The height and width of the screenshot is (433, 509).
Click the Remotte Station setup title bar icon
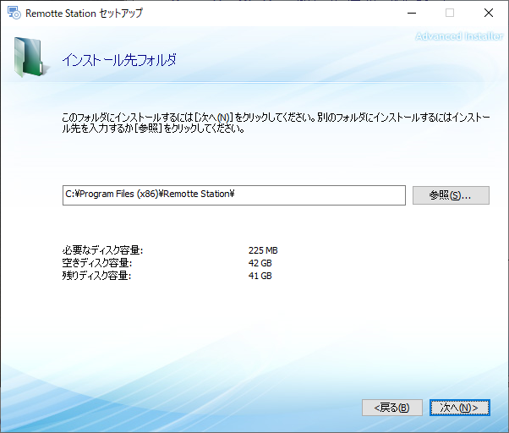click(x=14, y=13)
